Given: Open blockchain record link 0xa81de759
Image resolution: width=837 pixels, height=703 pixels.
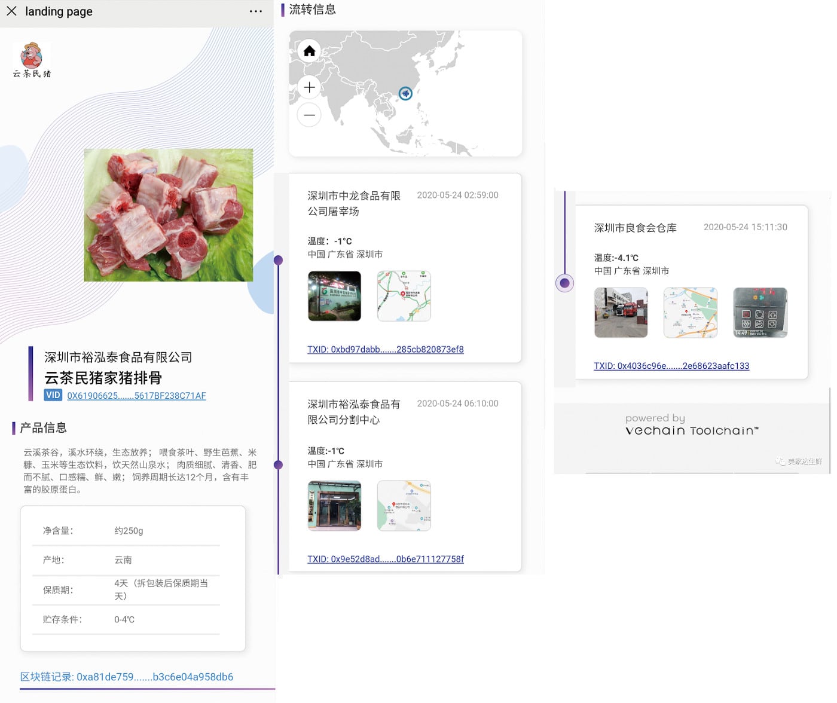Looking at the screenshot, I should (x=127, y=677).
